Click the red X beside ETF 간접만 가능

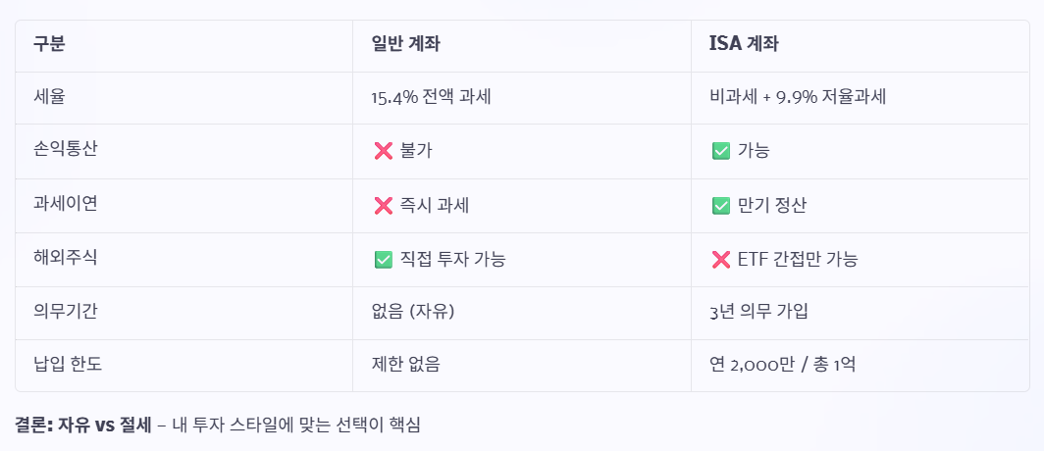tap(721, 260)
